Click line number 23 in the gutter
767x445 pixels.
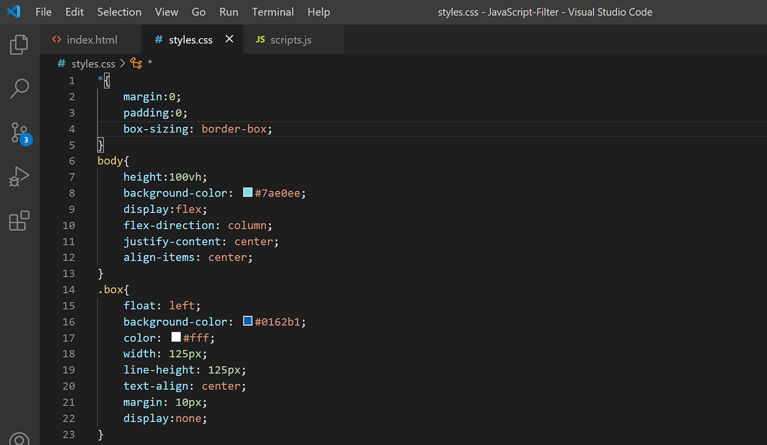(69, 435)
